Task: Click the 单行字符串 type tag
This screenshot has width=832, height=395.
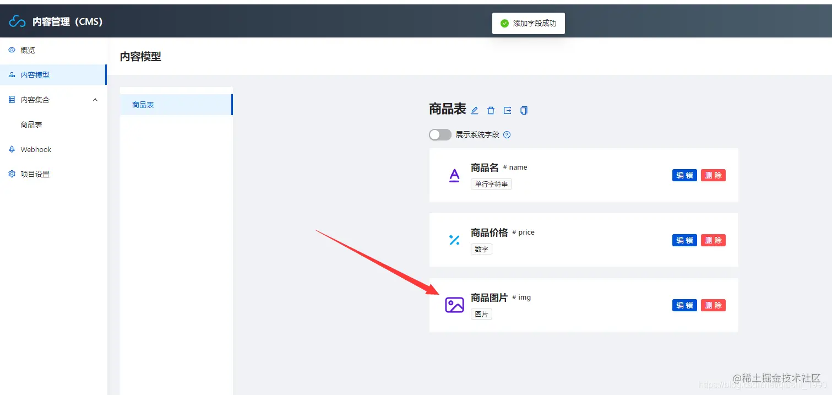Action: (x=491, y=184)
